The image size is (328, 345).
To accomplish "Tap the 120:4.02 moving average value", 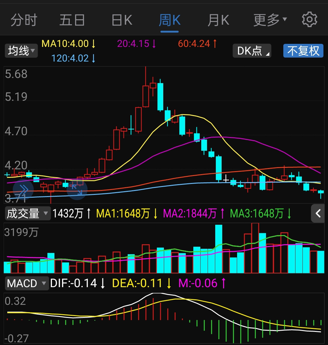I will point(73,58).
